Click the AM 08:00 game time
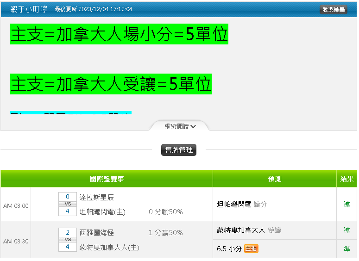This screenshot has width=359, height=261. [16, 205]
